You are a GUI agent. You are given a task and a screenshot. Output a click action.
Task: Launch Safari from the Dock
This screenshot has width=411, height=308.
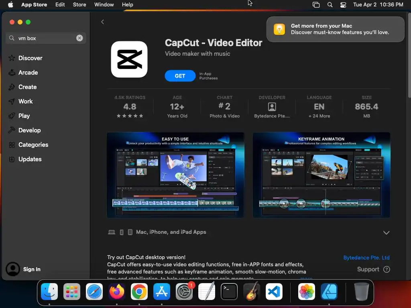[x=94, y=292]
